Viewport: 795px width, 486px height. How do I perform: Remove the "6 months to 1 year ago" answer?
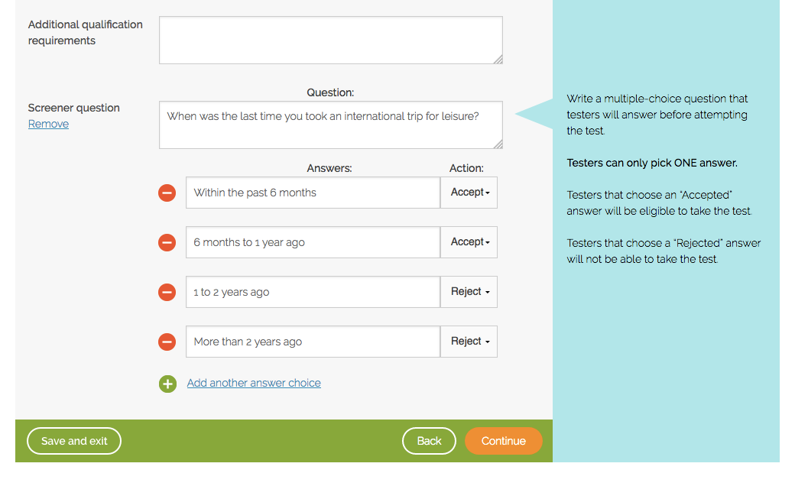pyautogui.click(x=167, y=242)
